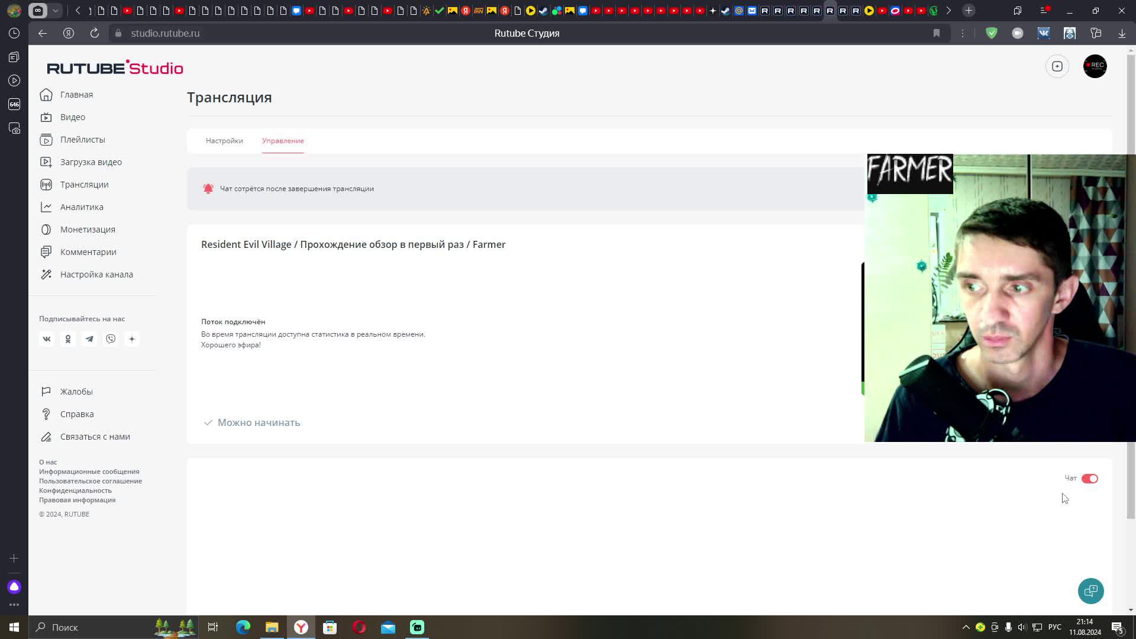Click the RUTUBE Studio logo
Viewport: 1136px width, 639px height.
115,67
